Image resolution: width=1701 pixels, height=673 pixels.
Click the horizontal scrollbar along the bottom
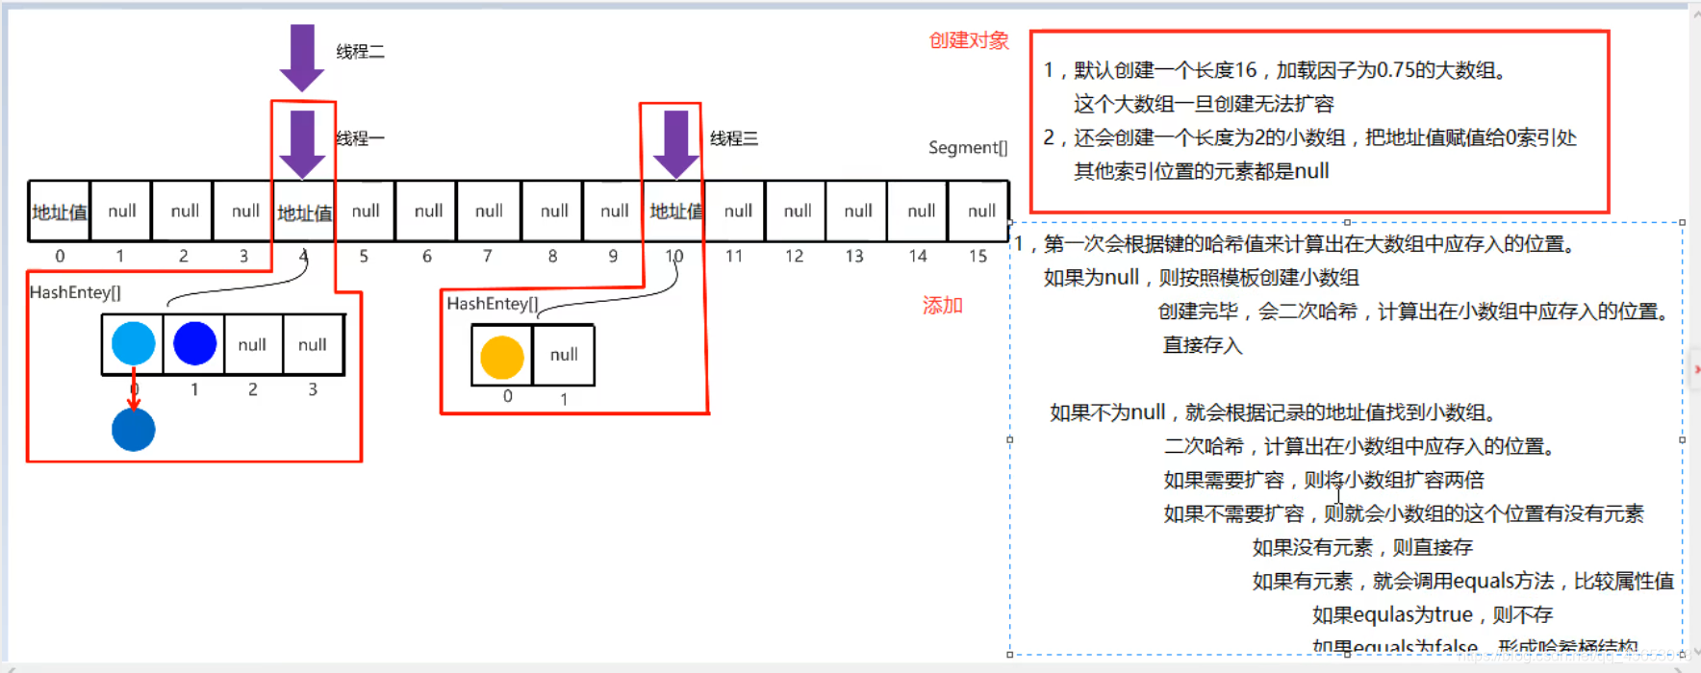(847, 667)
